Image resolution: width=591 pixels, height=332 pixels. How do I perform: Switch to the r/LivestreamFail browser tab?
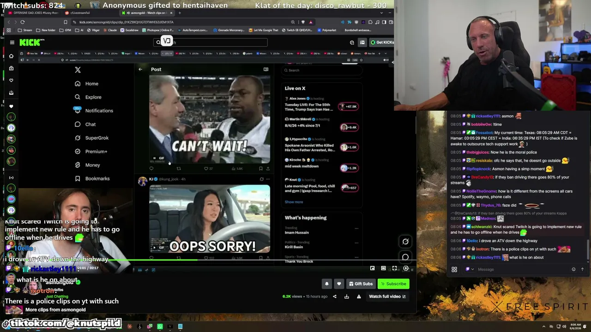pyautogui.click(x=78, y=13)
